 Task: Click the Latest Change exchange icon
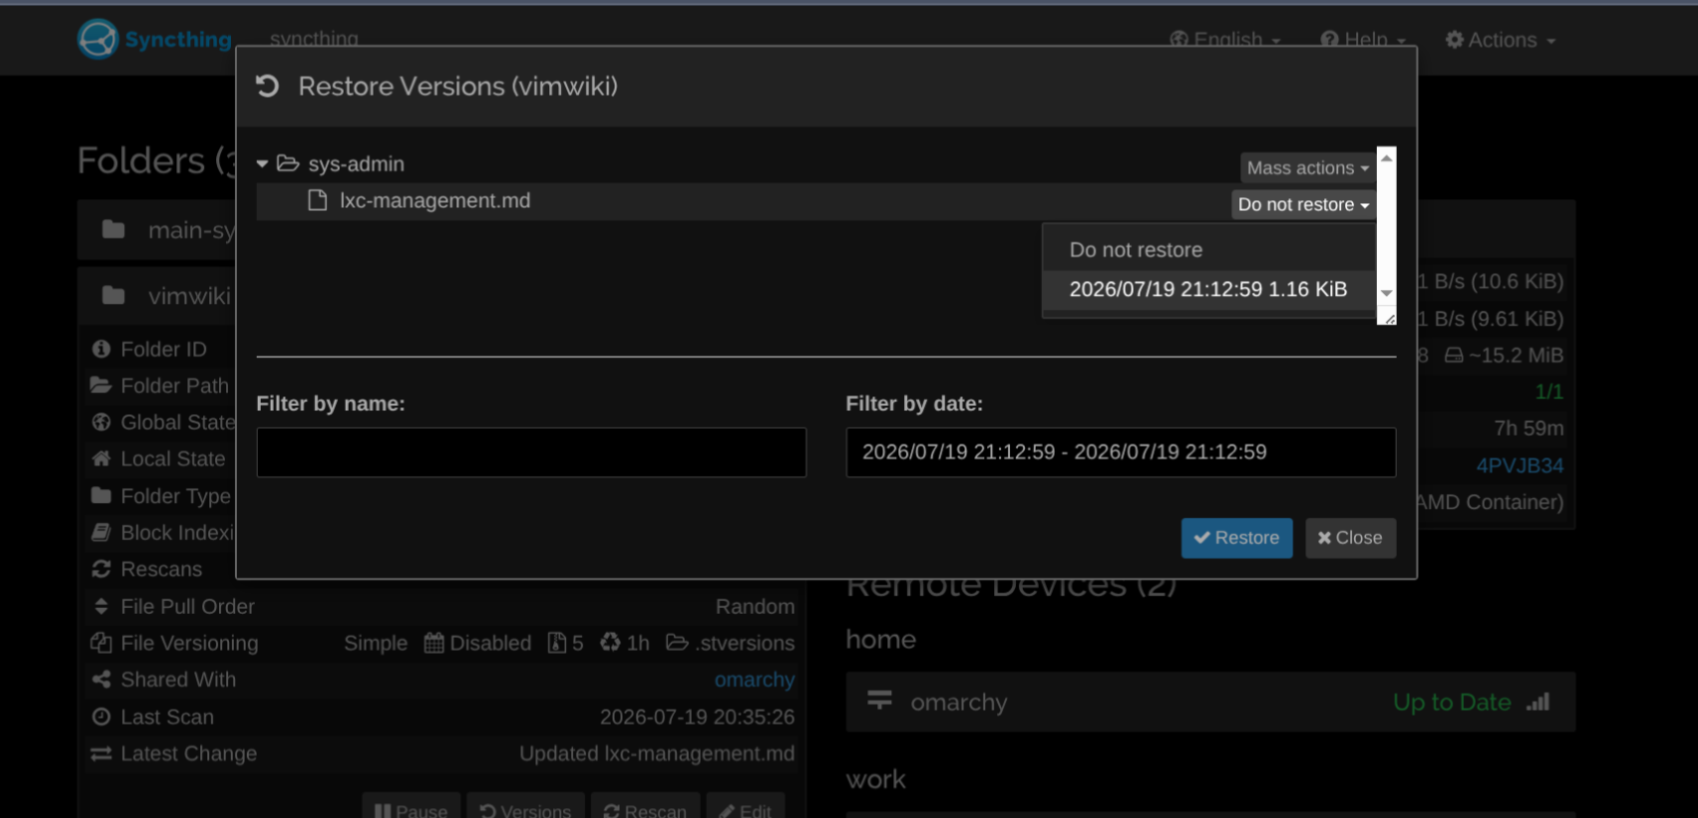pos(101,754)
